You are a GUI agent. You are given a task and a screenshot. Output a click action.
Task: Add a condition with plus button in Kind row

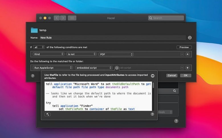[188, 54]
